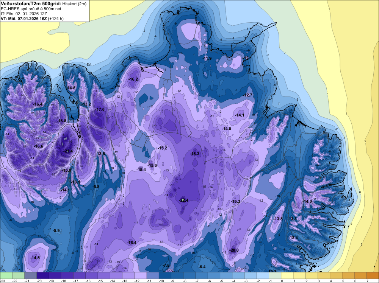Click the -16.6 temperature label
379x283 pixels.
[38, 146]
